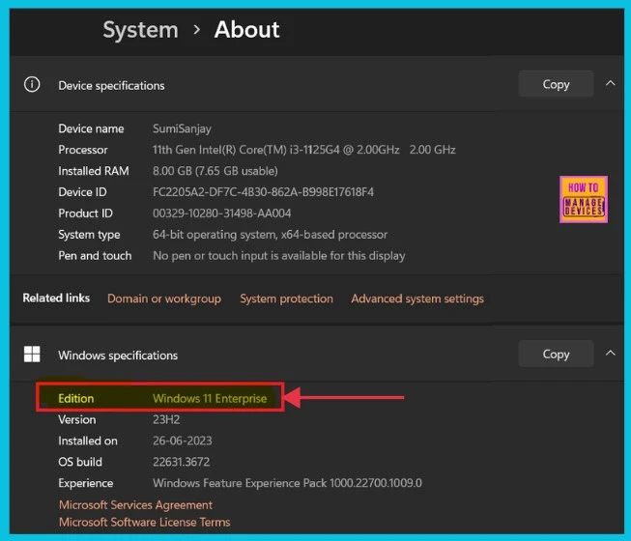
Task: Open Advanced system settings link
Action: point(417,299)
